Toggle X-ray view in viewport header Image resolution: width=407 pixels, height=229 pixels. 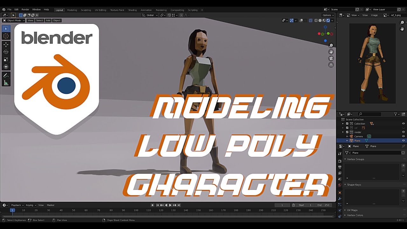311,20
